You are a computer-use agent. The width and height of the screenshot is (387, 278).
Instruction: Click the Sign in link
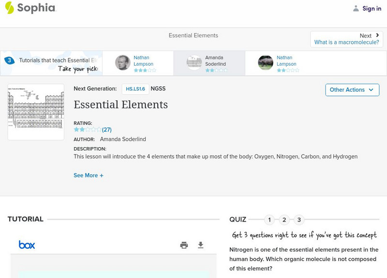pyautogui.click(x=372, y=8)
